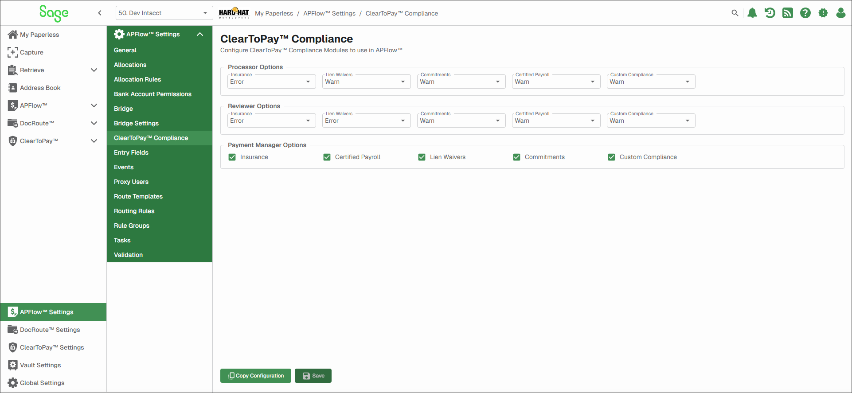Click the Hard Hat Developers logo
Image resolution: width=852 pixels, height=393 pixels.
point(234,13)
